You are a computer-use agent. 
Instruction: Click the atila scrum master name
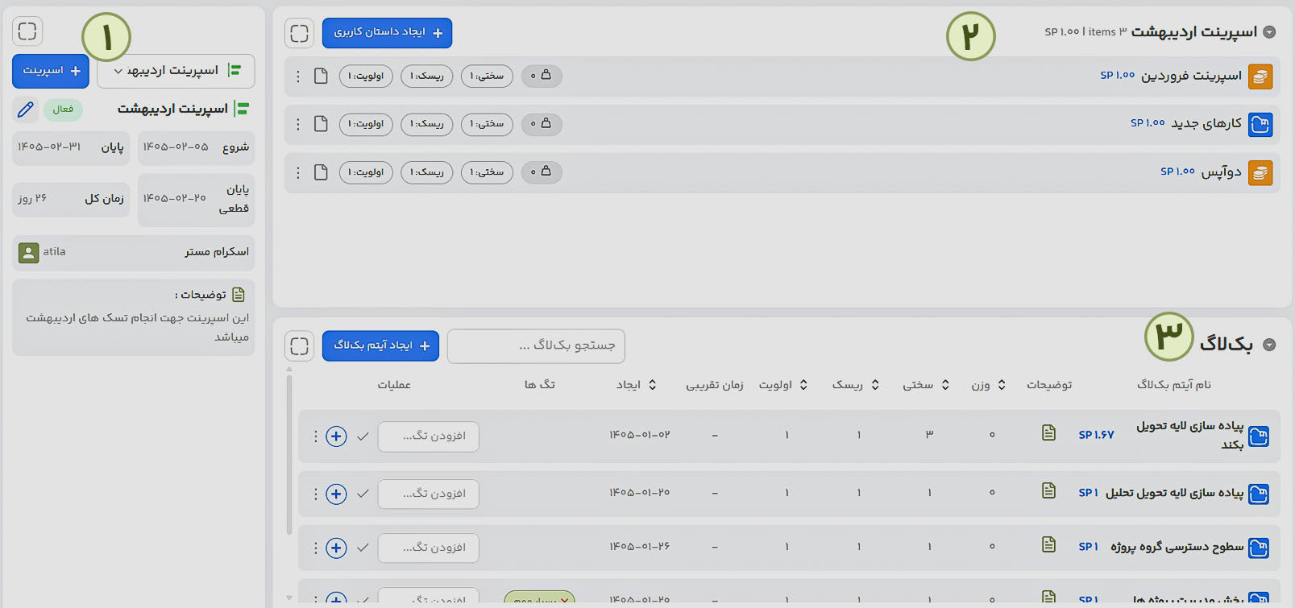click(x=55, y=252)
